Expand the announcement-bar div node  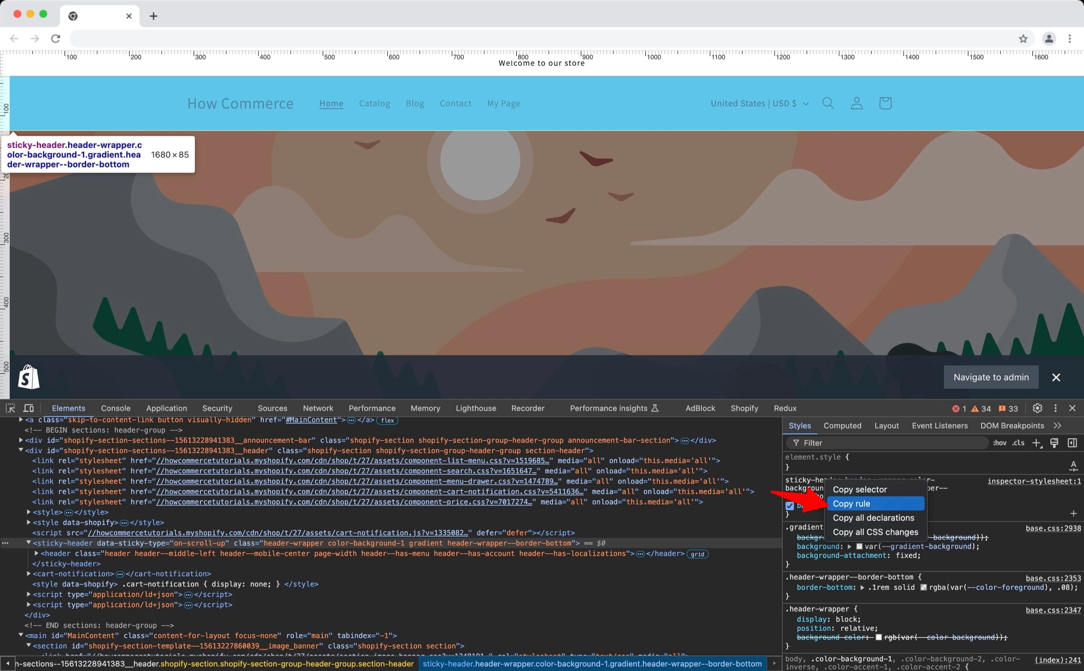coord(21,440)
